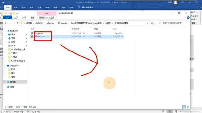Go up one folder level

point(18,23)
